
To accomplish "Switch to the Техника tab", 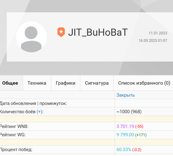I will pos(37,83).
